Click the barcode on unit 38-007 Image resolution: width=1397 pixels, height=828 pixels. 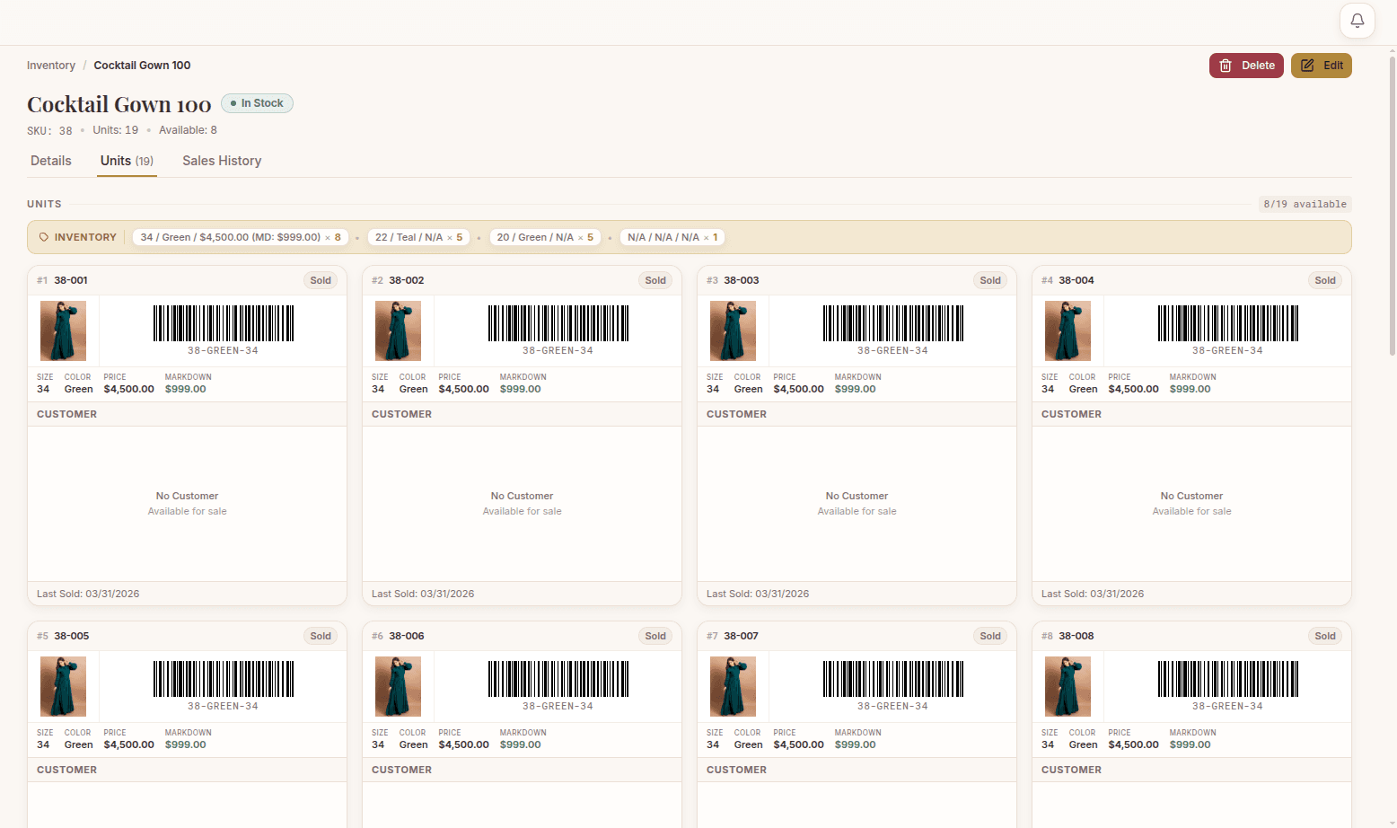(x=893, y=679)
